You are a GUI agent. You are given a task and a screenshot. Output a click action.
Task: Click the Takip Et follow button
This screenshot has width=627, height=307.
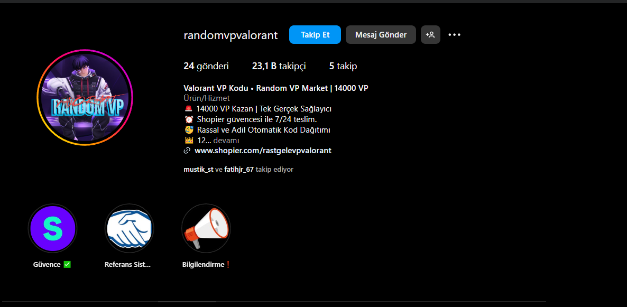[315, 35]
